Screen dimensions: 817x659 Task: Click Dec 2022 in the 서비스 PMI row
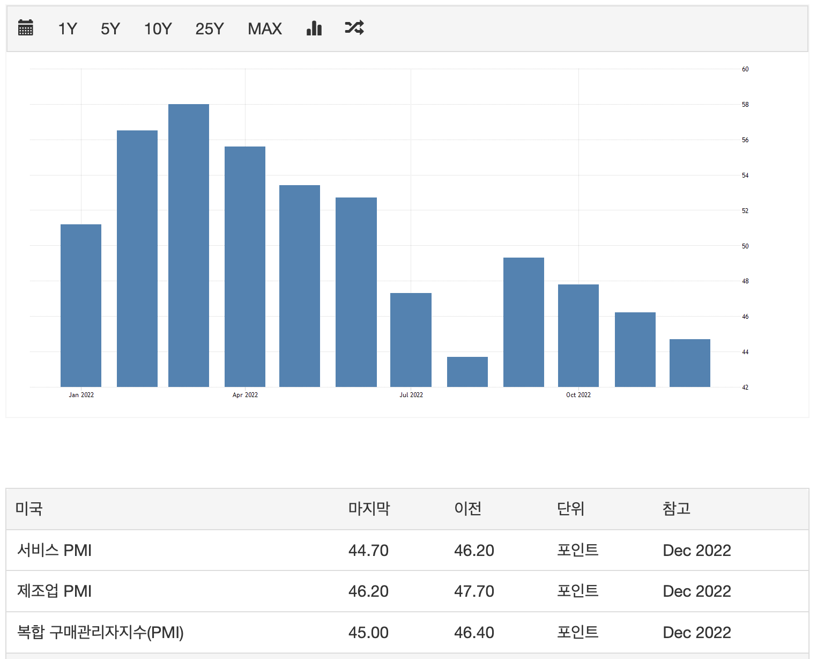tap(697, 550)
